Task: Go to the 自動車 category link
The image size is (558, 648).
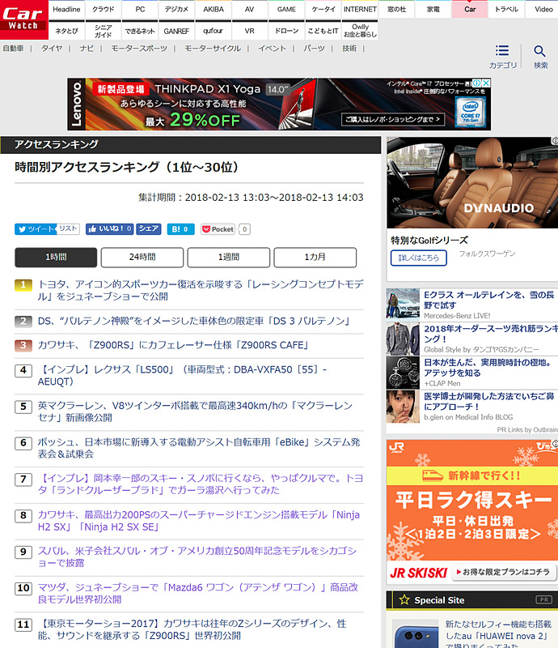Action: click(x=13, y=49)
